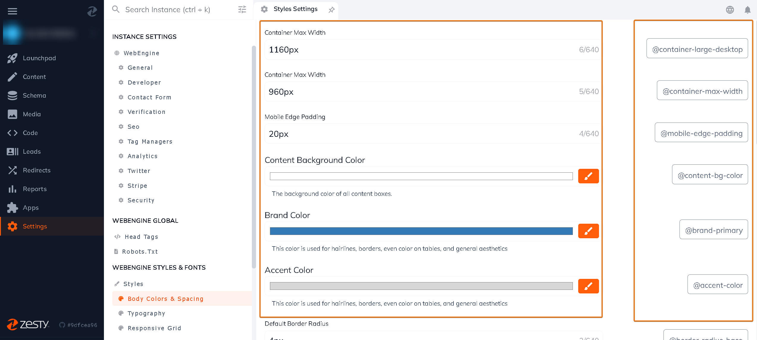Toggle the global notification bell icon
This screenshot has height=340, width=757.
[748, 10]
